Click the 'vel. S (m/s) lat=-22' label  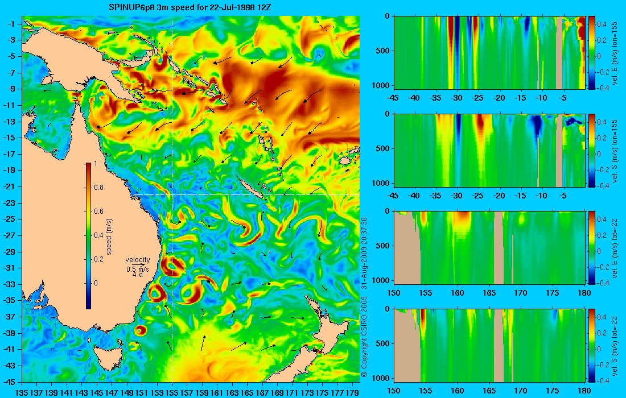[x=615, y=345]
